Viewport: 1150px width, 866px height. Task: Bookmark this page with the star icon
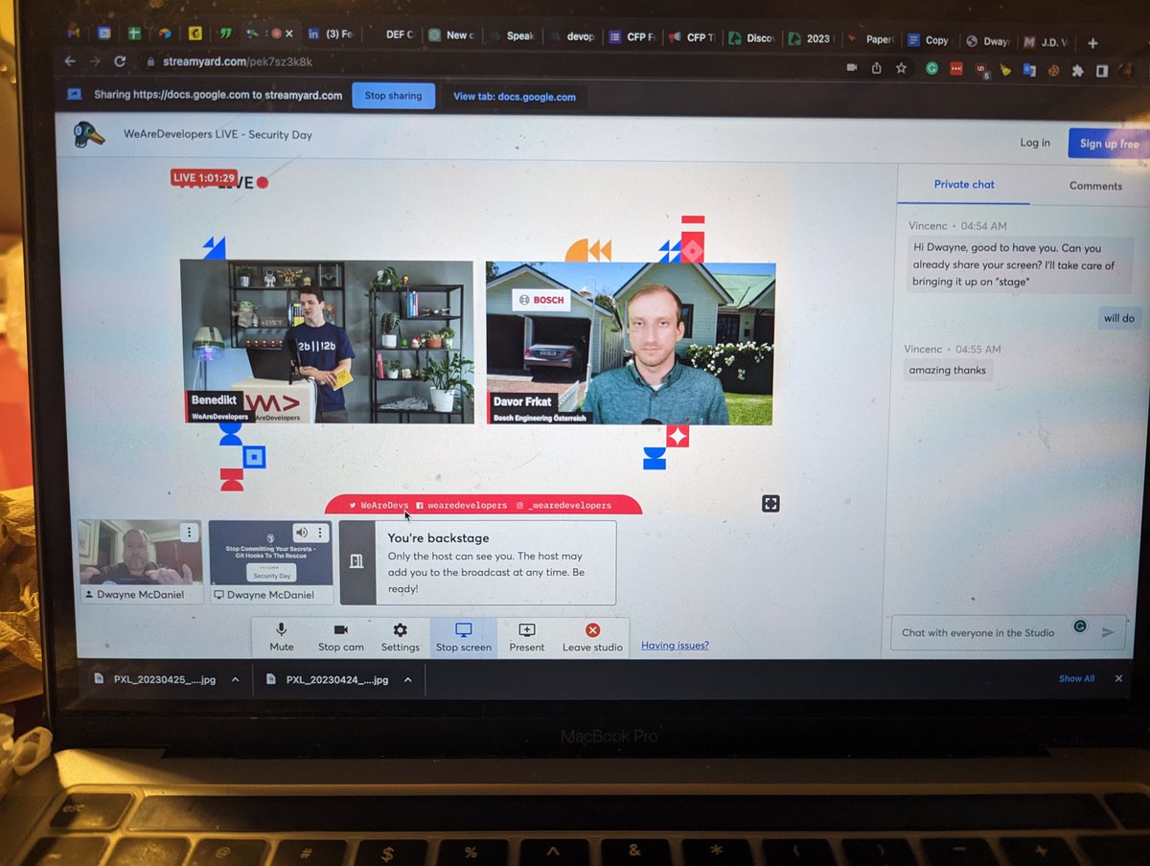[x=901, y=68]
